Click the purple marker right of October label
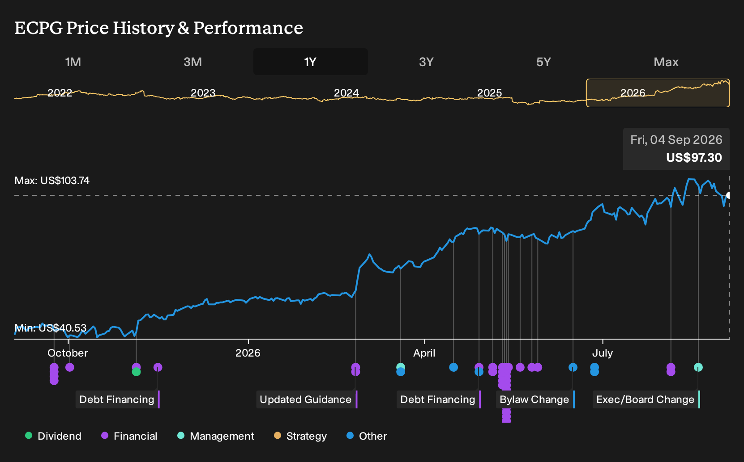This screenshot has width=744, height=462. [x=70, y=367]
